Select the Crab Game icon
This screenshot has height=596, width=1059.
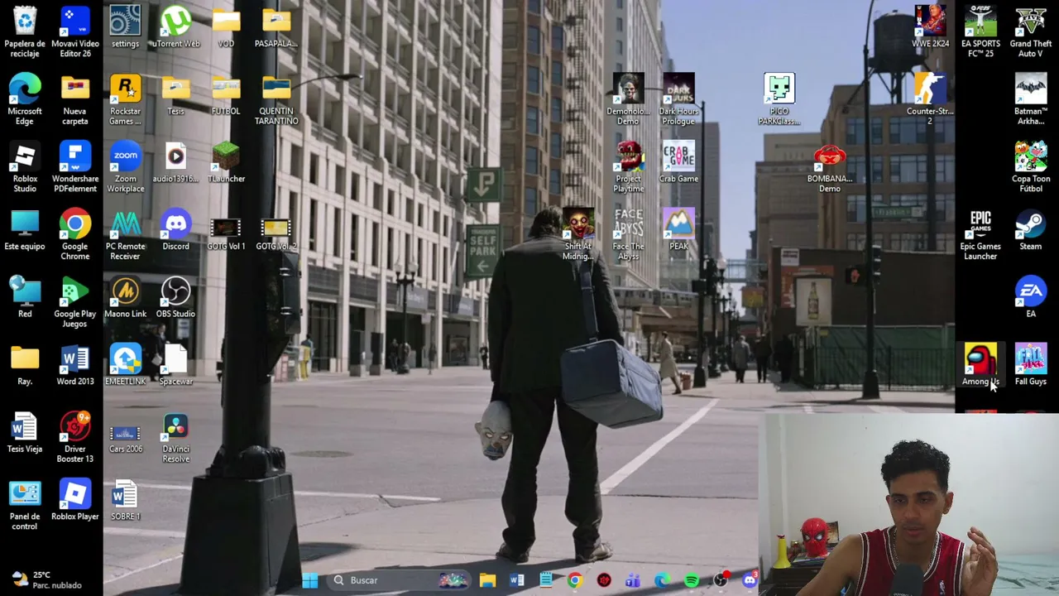[x=678, y=162]
